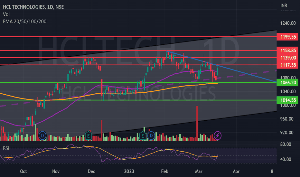Image resolution: width=300 pixels, height=177 pixels.
Task: Click the INR currency label
Action: point(284,5)
